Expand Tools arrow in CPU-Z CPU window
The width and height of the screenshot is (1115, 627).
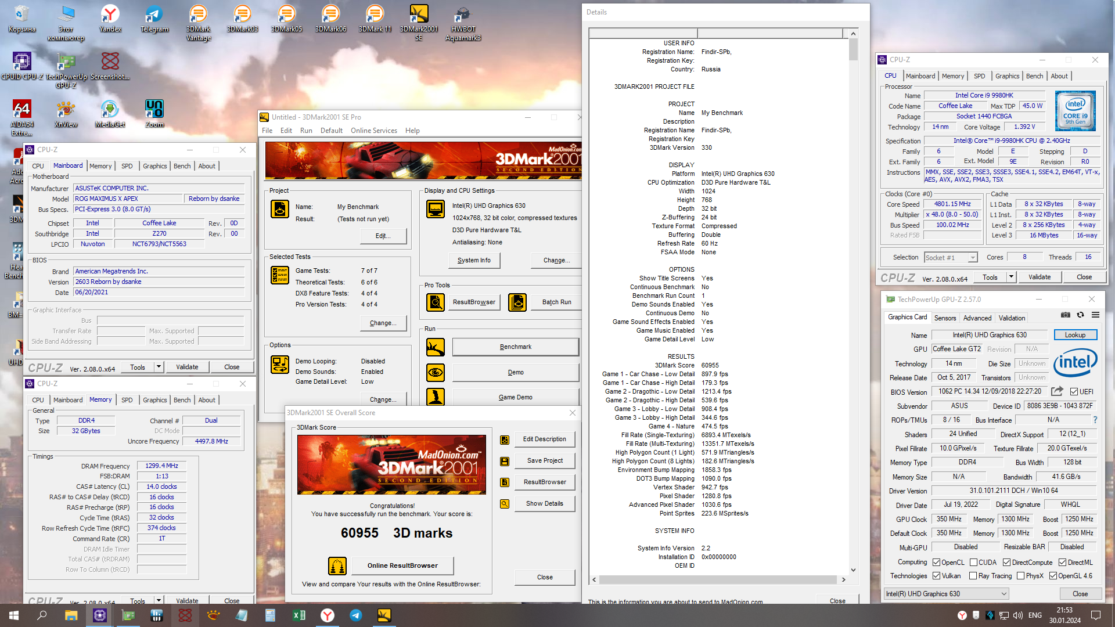[x=1011, y=278]
